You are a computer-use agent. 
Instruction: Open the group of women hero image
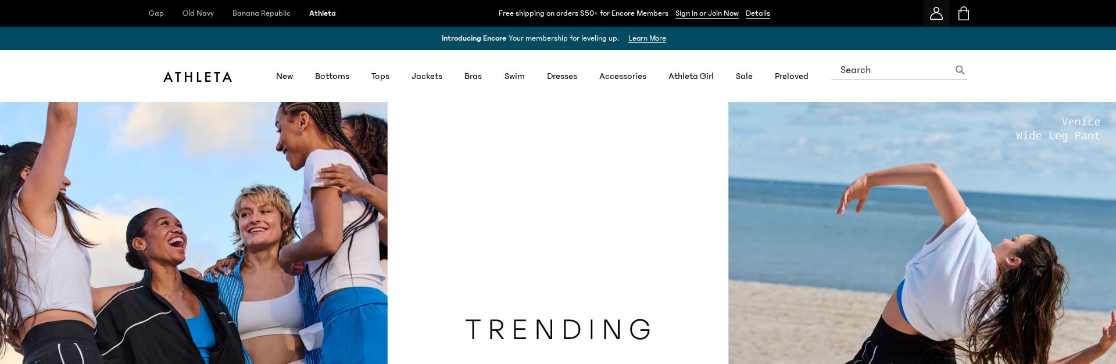(194, 233)
